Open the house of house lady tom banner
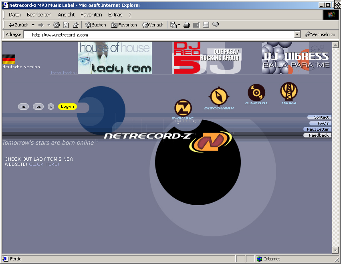The image size is (341, 264). [115, 58]
